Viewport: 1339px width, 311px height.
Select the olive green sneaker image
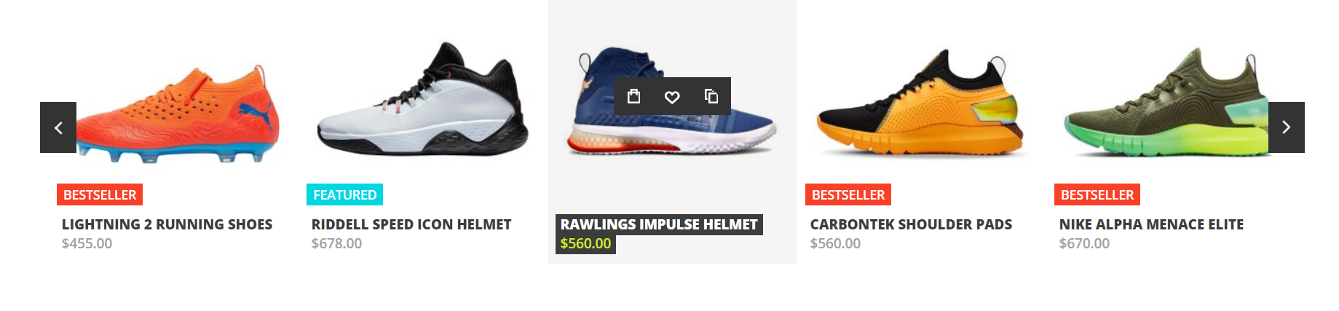[x=1165, y=102]
